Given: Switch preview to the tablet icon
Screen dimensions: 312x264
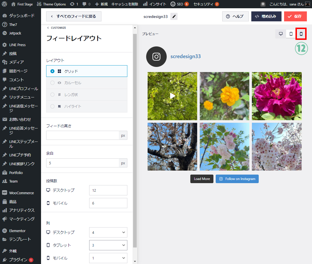Looking at the screenshot, I should pyautogui.click(x=291, y=34).
